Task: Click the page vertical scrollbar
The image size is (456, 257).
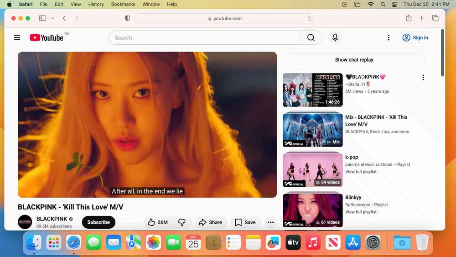Action: pos(443,52)
